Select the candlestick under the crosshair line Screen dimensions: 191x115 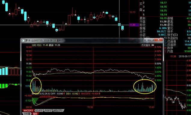click(x=119, y=25)
